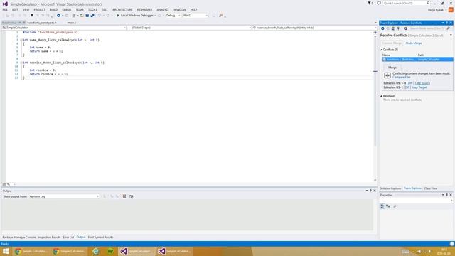The height and width of the screenshot is (256, 455).
Task: Click Clear All icon in Output panel
Action: click(x=124, y=196)
